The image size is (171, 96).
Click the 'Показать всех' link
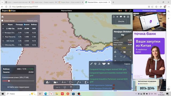[x=32, y=21]
